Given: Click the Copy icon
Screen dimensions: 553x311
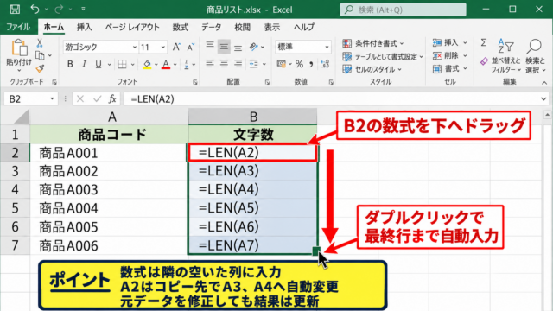Looking at the screenshot, I should 40,55.
